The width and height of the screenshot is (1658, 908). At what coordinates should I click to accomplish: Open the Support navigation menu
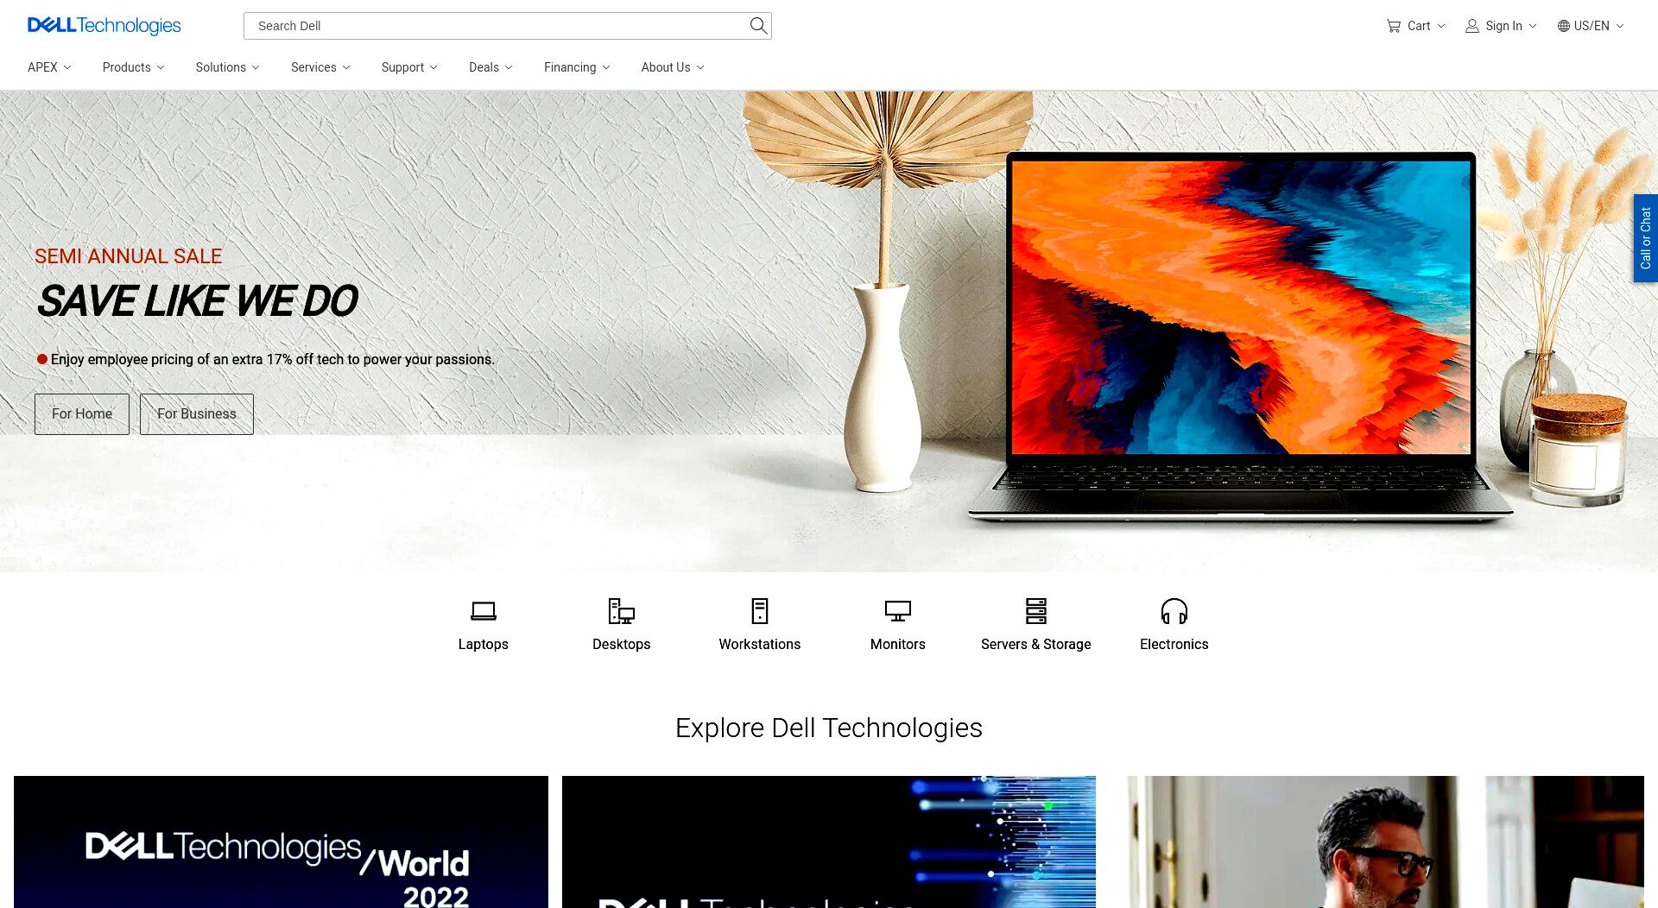point(409,67)
